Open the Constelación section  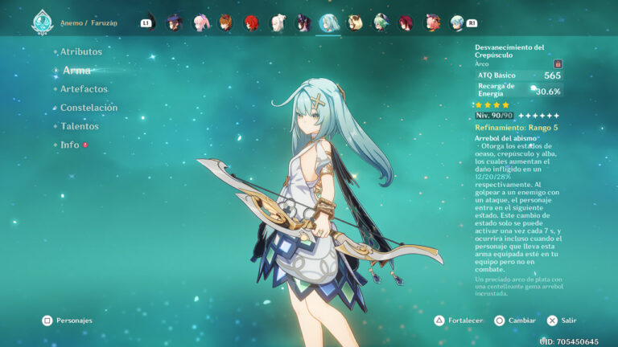(x=89, y=108)
